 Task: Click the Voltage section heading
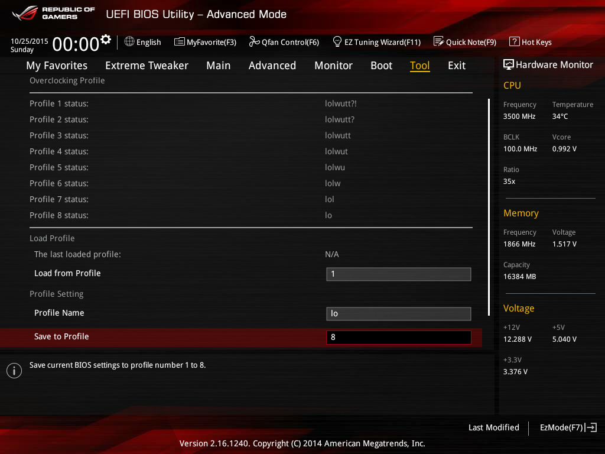pyautogui.click(x=519, y=308)
